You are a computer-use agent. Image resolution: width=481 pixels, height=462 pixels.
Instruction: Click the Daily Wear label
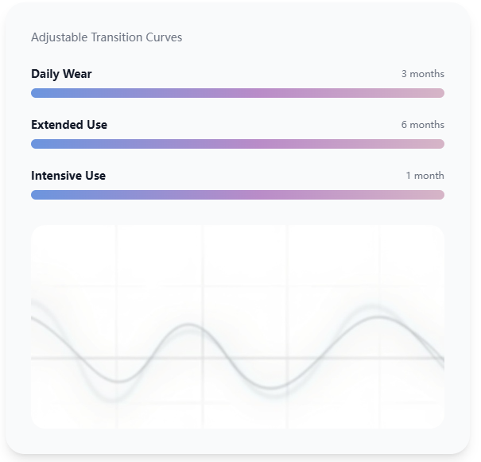pyautogui.click(x=61, y=74)
